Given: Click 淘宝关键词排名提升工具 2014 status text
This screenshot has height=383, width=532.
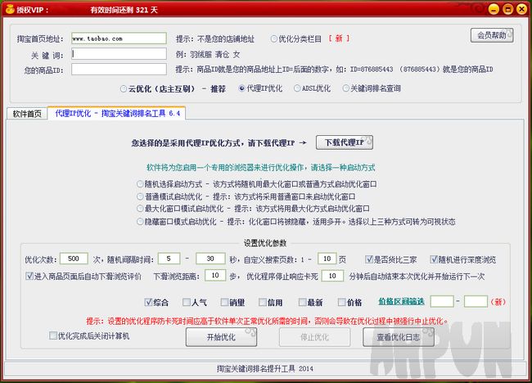Looking at the screenshot, I should [265, 368].
